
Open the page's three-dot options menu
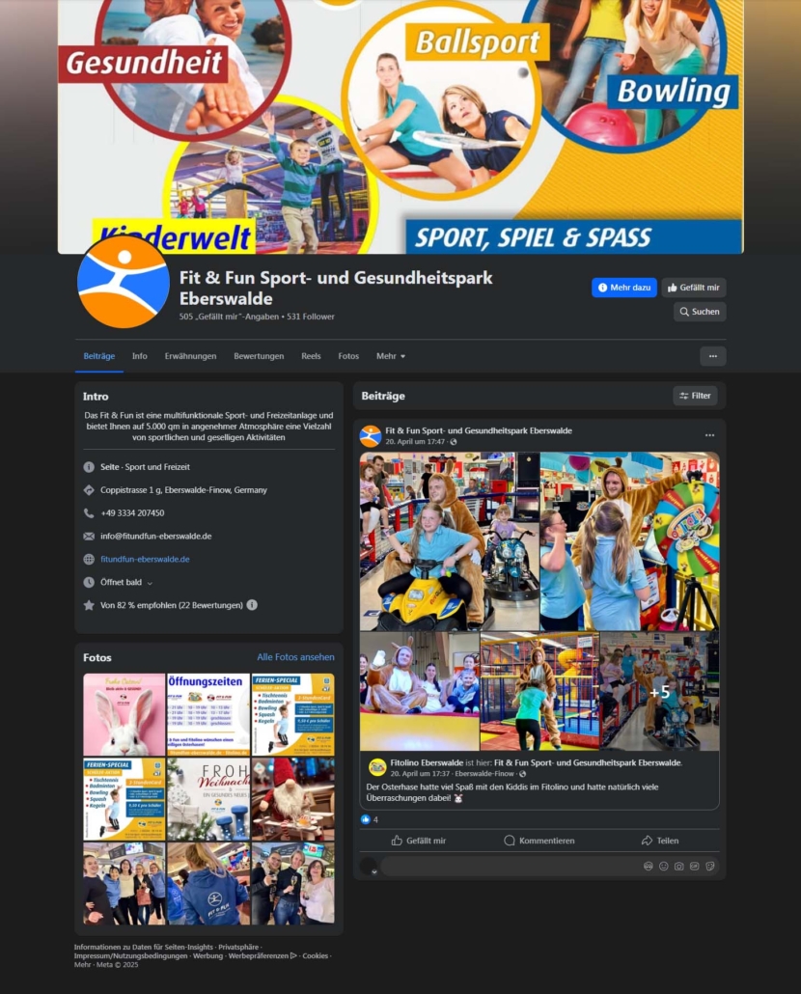click(x=713, y=356)
